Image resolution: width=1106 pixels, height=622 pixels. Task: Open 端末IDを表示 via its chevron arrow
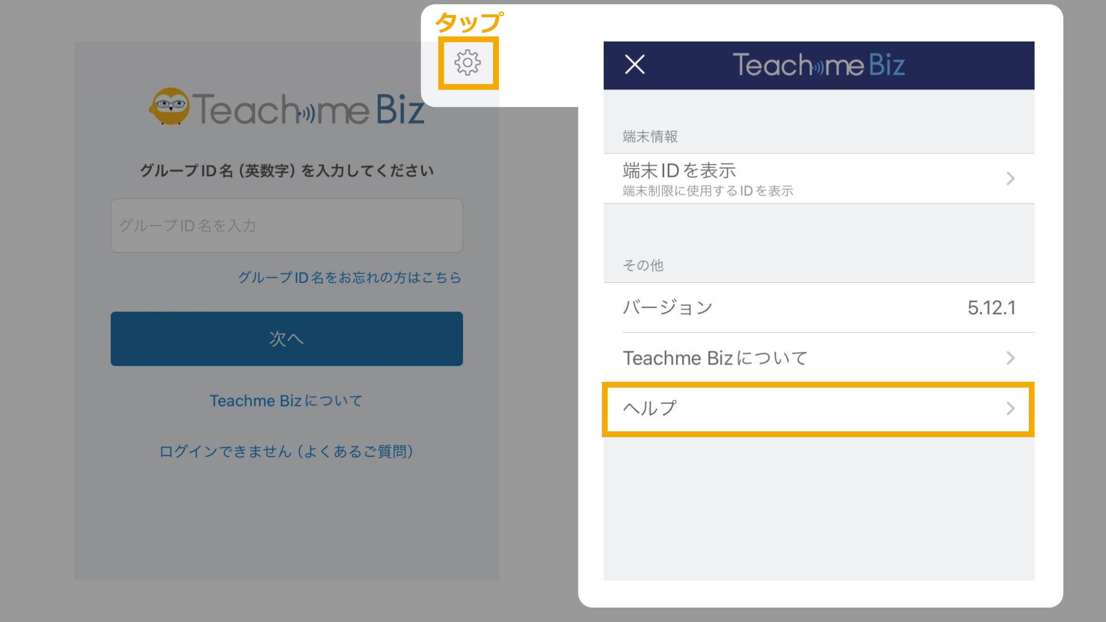pyautogui.click(x=1011, y=178)
